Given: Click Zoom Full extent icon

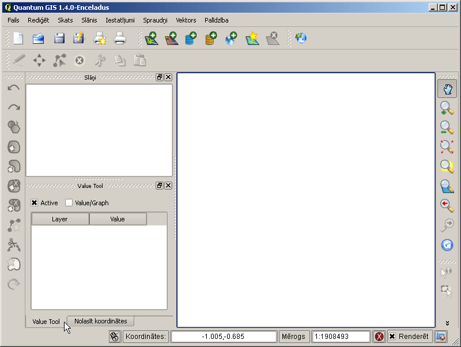Looking at the screenshot, I should click(x=447, y=147).
